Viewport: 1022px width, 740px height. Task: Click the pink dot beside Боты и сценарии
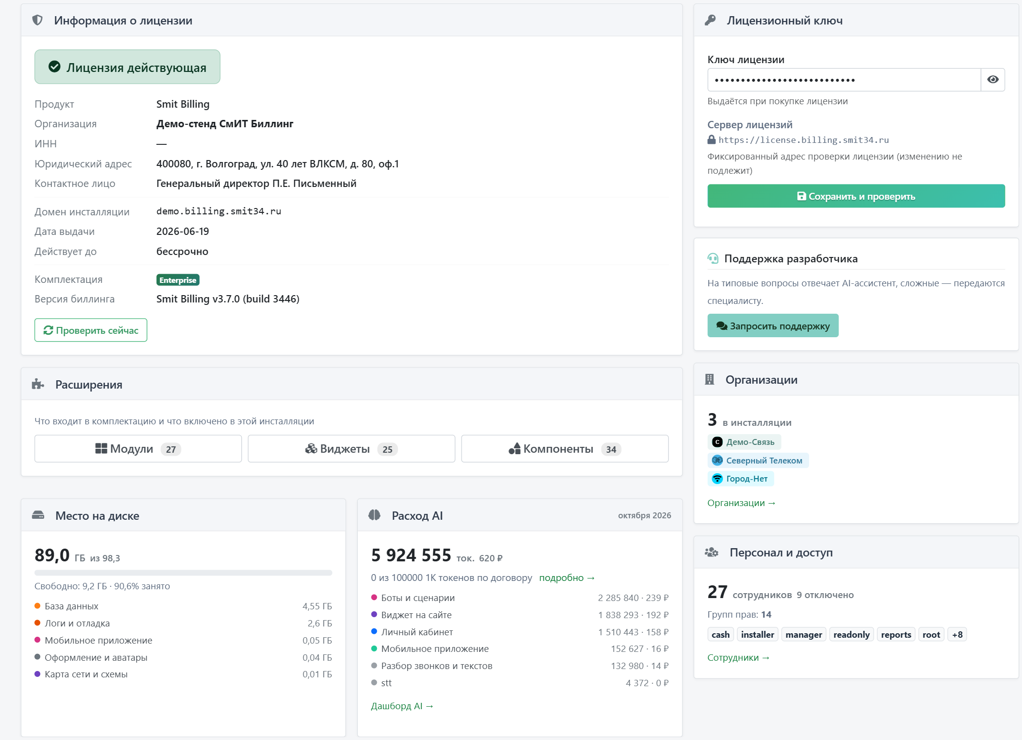click(374, 598)
